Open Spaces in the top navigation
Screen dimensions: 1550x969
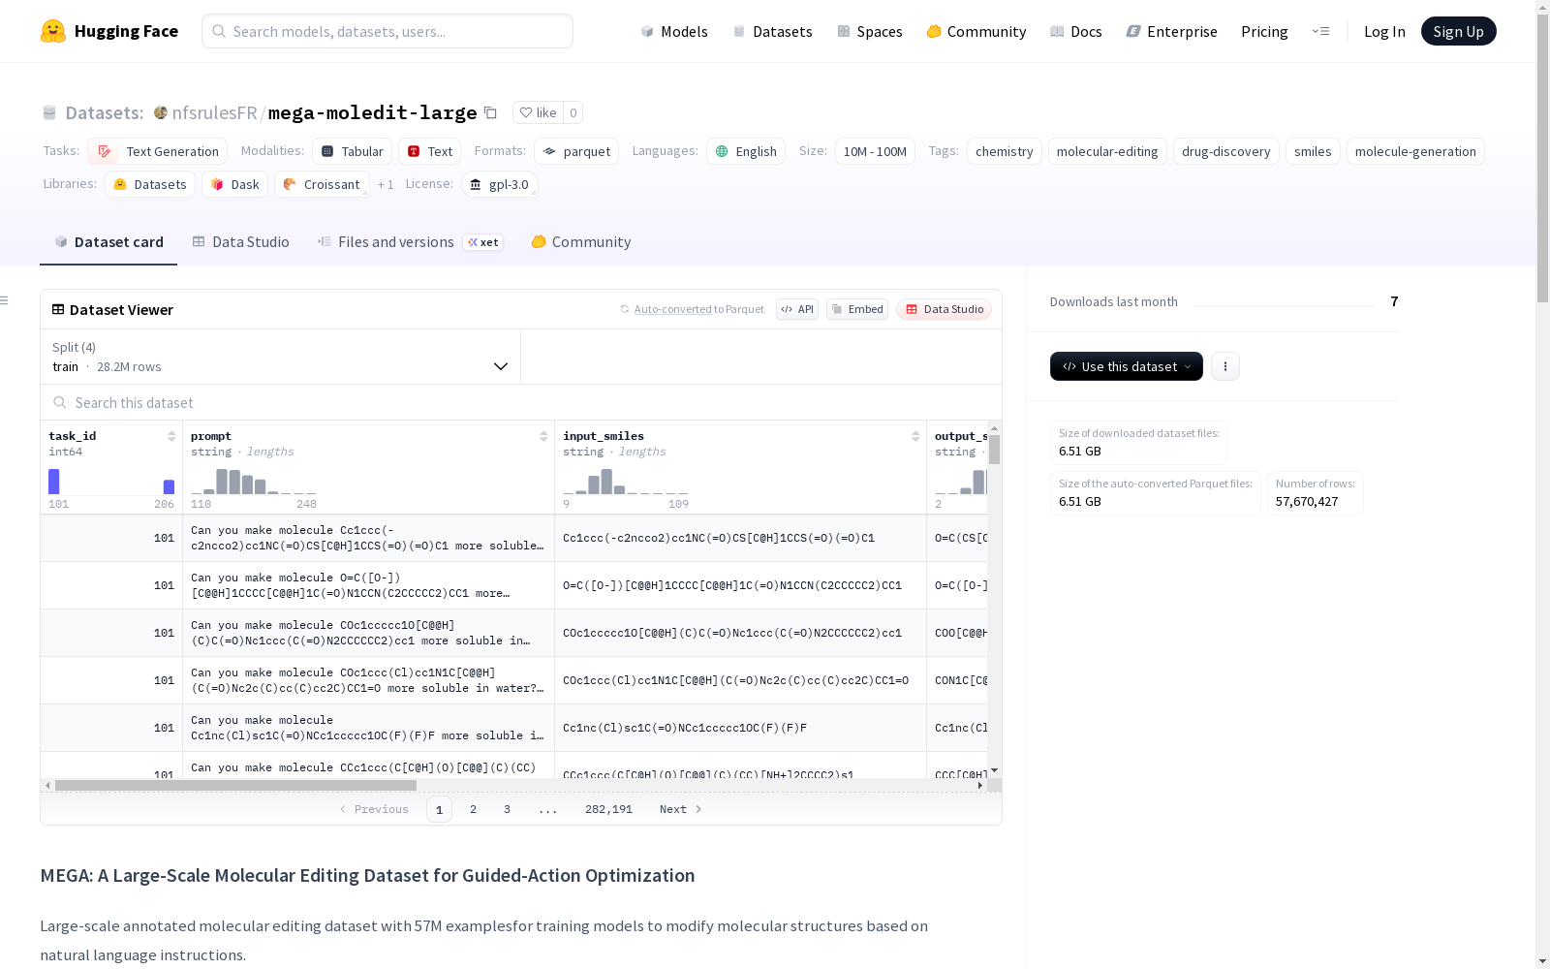[x=870, y=31]
